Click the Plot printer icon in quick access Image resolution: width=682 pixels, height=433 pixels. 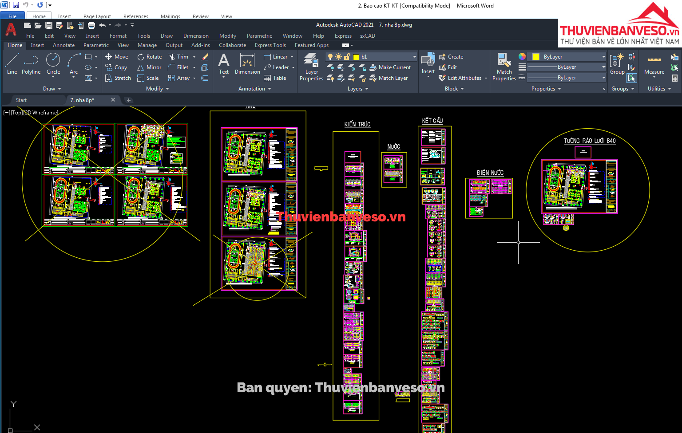click(91, 25)
